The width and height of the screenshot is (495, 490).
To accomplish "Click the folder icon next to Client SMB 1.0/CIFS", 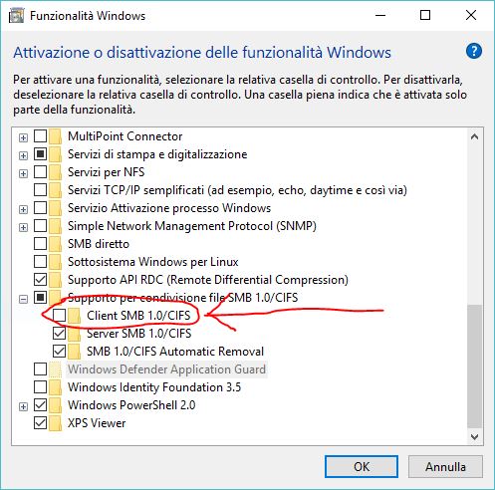I will [x=74, y=316].
